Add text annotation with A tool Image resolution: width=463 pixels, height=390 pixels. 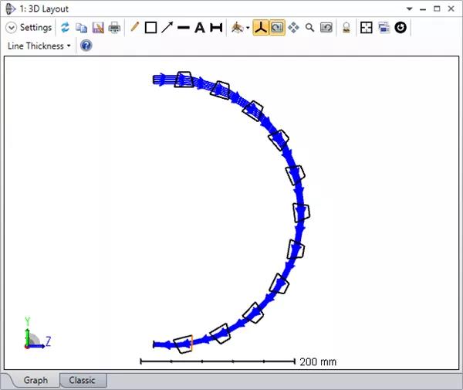[x=199, y=28]
